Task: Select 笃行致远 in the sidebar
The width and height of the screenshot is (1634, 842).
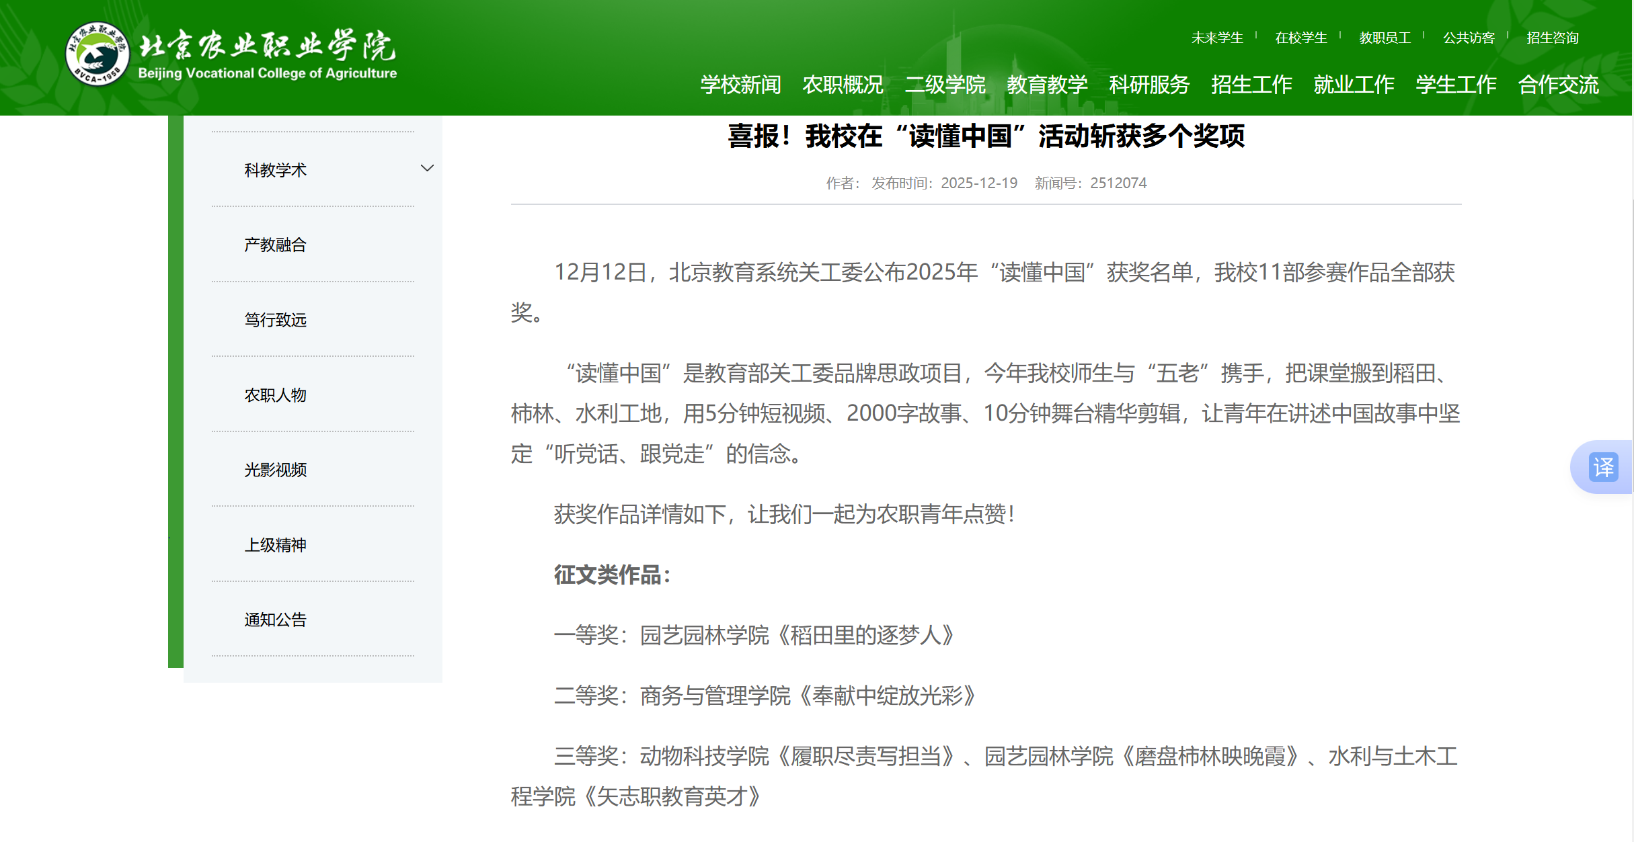Action: pos(274,321)
